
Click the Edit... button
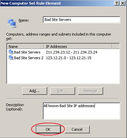pos(62,91)
